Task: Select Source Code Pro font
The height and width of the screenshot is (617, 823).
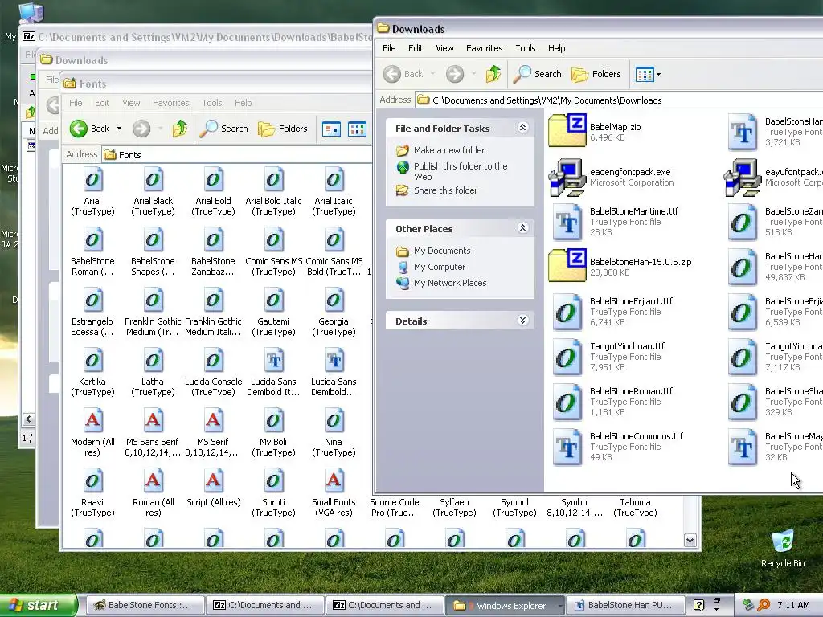Action: pos(394,508)
